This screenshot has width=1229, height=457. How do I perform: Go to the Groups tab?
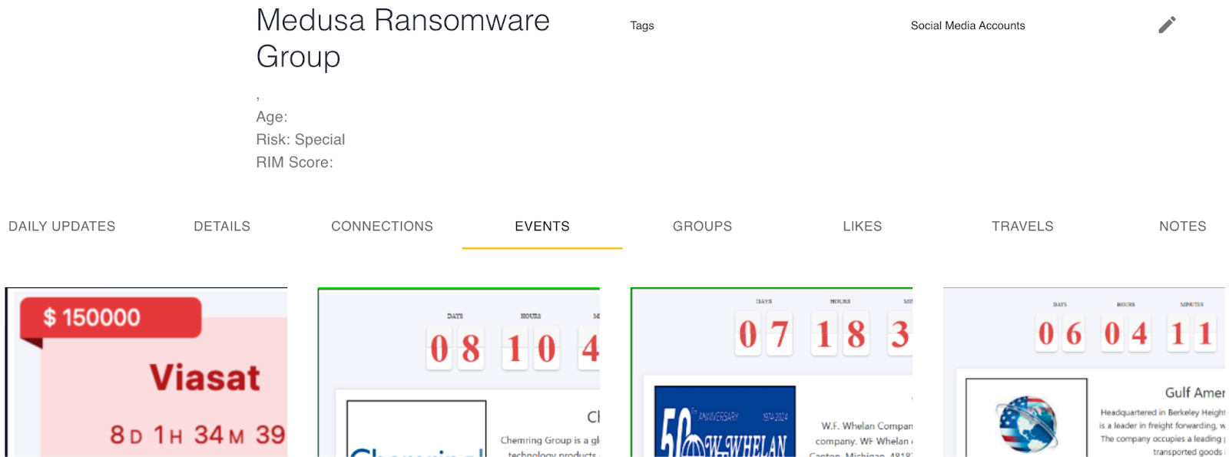point(702,227)
